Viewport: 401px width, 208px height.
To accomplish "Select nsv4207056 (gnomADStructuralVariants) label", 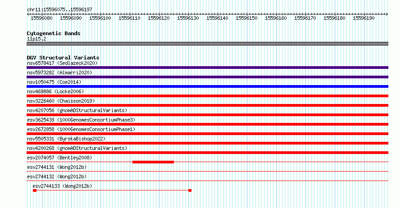I will tap(77, 110).
